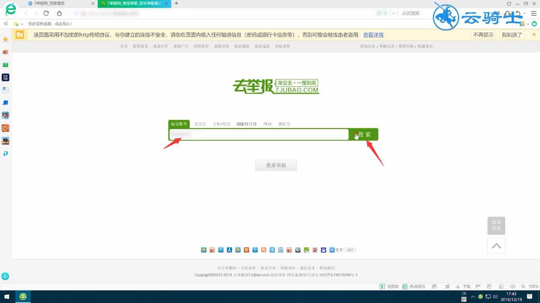Viewport: 540px width, 303px height.
Task: Open the favorites star in the left sidebar
Action: pos(5,39)
